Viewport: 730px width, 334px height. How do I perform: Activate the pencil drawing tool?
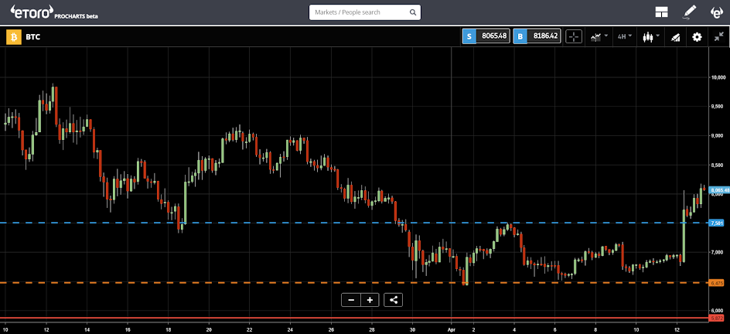[x=690, y=12]
